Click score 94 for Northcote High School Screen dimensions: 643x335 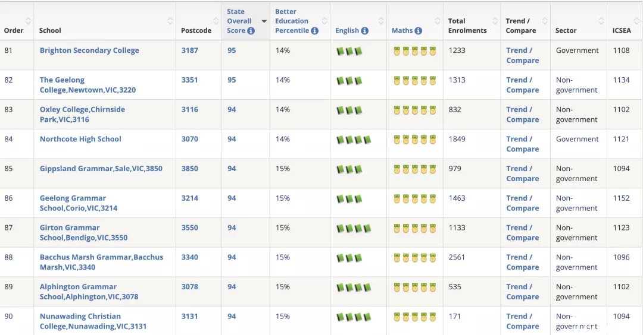coord(232,139)
